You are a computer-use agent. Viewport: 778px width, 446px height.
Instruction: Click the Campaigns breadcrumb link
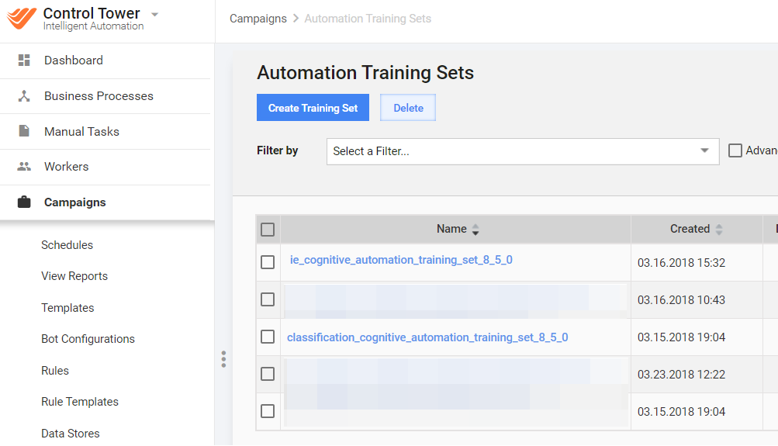pos(258,19)
